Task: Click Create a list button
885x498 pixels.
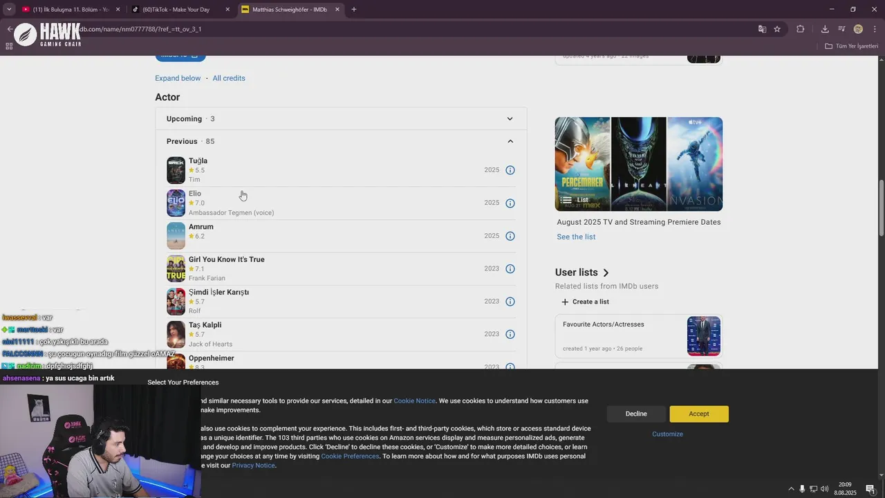Action: [585, 302]
